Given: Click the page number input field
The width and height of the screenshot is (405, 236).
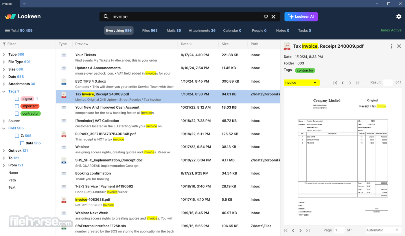Looking at the screenshot, I should tap(339, 230).
